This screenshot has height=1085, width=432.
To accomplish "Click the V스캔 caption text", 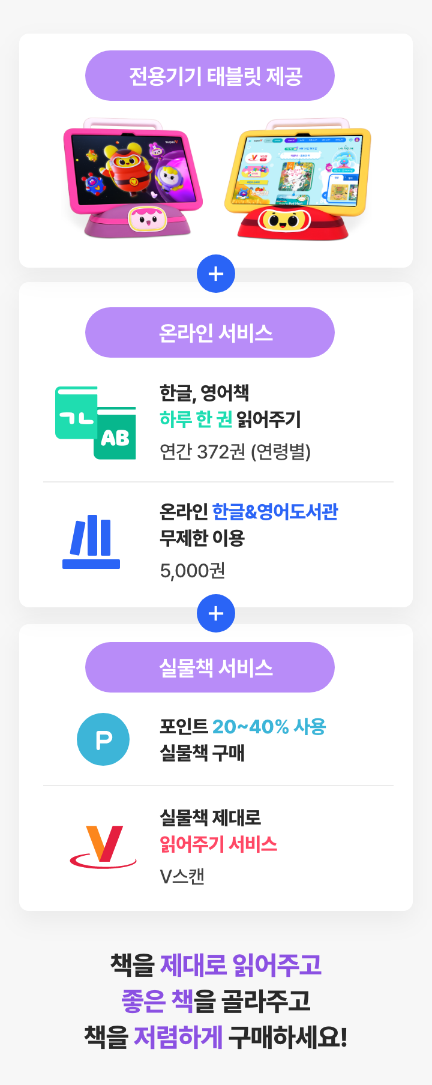I will [182, 876].
